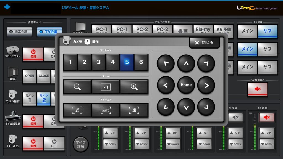Set focus to far (遠)
Image resolution: width=283 pixels, height=159 pixels.
(134, 110)
